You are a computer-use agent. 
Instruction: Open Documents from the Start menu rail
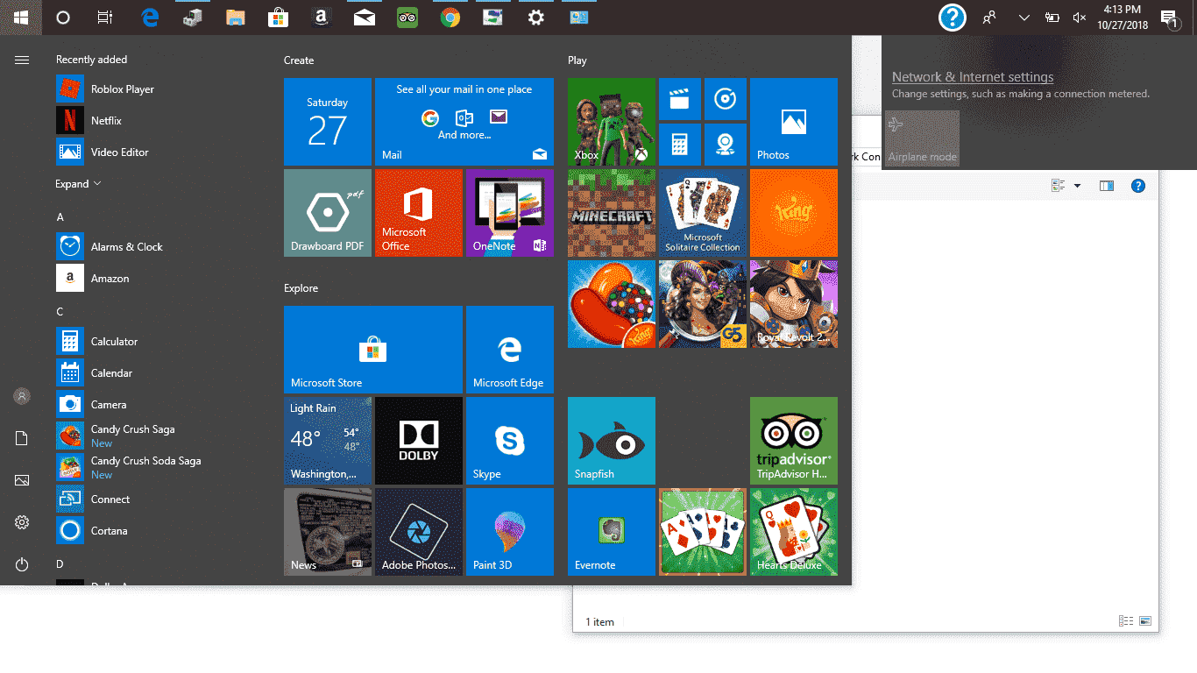pos(22,438)
